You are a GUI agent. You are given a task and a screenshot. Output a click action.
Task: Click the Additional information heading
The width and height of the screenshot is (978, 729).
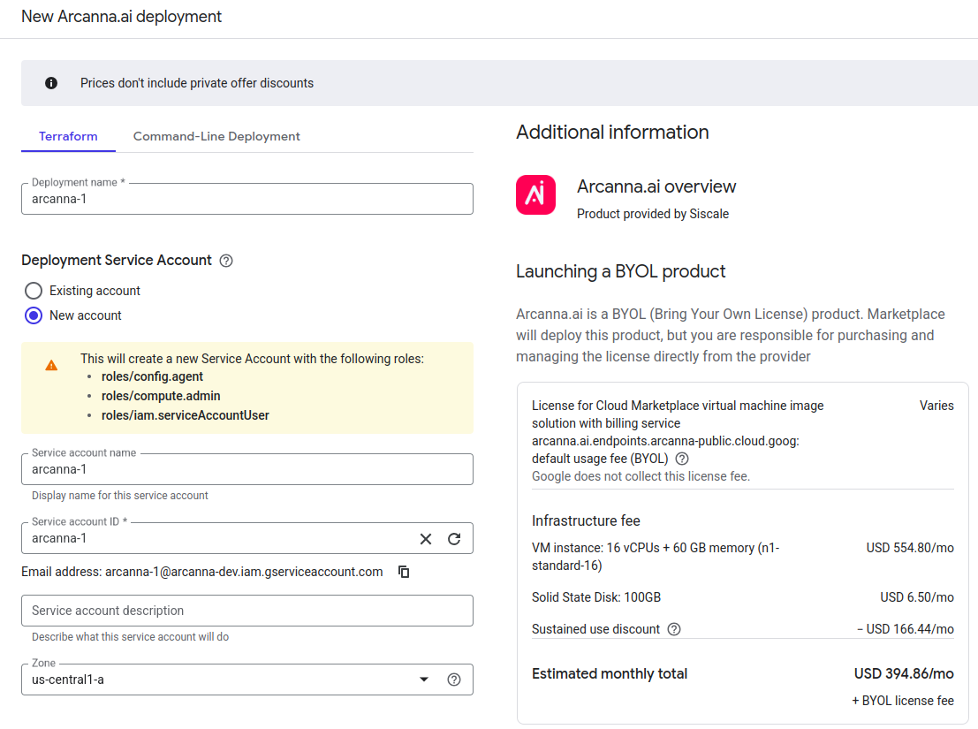(612, 133)
